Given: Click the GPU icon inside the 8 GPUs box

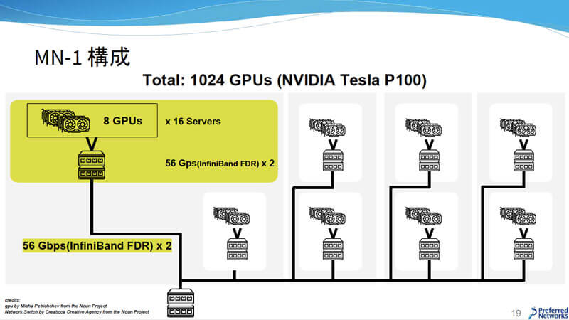Looking at the screenshot, I should (x=65, y=121).
